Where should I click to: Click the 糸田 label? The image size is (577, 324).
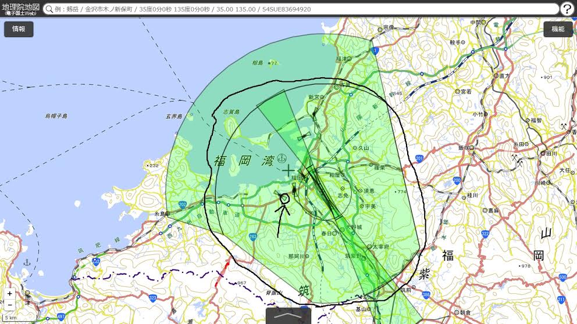click(x=519, y=144)
